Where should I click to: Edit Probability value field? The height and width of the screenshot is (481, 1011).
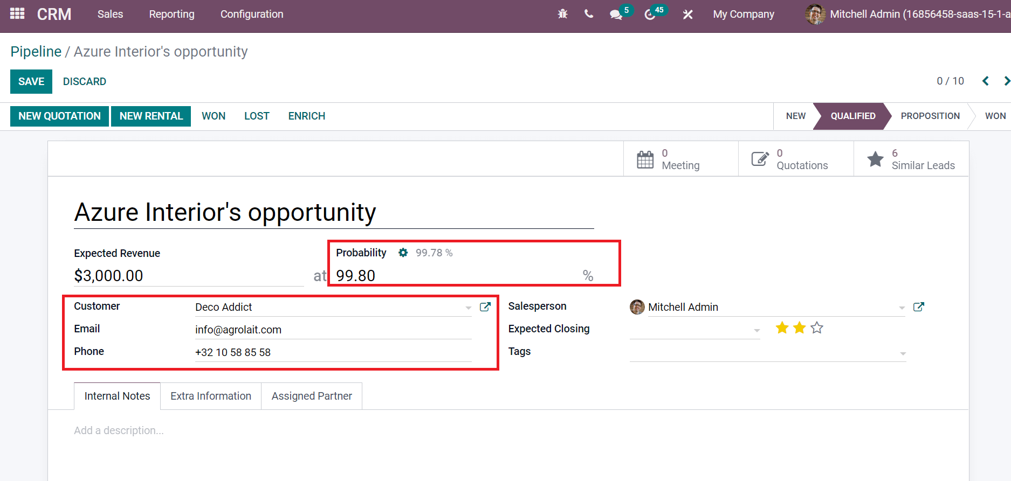(458, 276)
